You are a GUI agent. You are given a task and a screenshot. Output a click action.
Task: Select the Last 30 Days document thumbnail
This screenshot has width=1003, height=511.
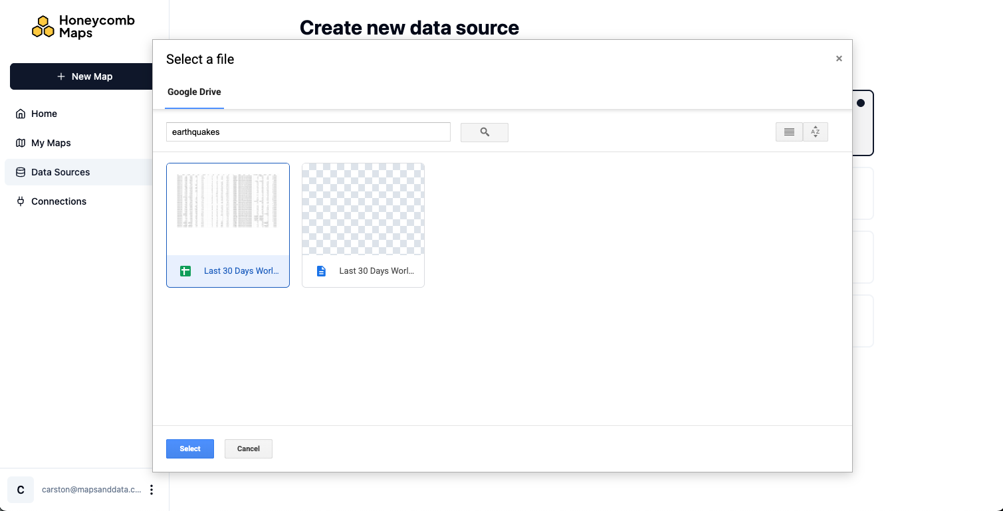pyautogui.click(x=363, y=208)
